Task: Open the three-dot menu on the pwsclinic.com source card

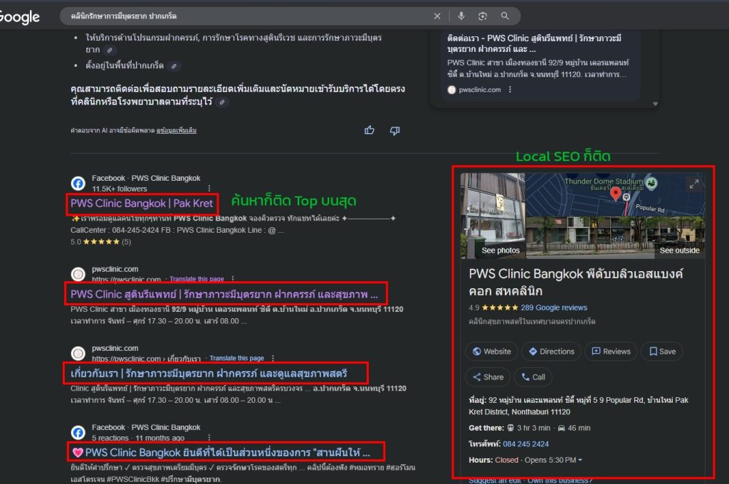Action: pyautogui.click(x=510, y=89)
